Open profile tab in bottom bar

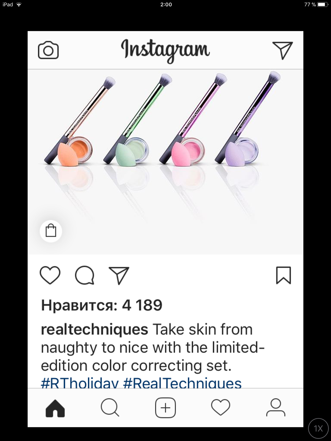click(x=275, y=408)
